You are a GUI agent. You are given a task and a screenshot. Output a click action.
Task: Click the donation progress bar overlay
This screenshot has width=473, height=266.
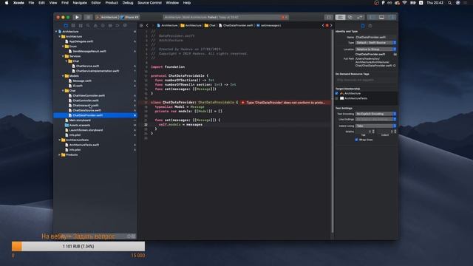click(78, 246)
